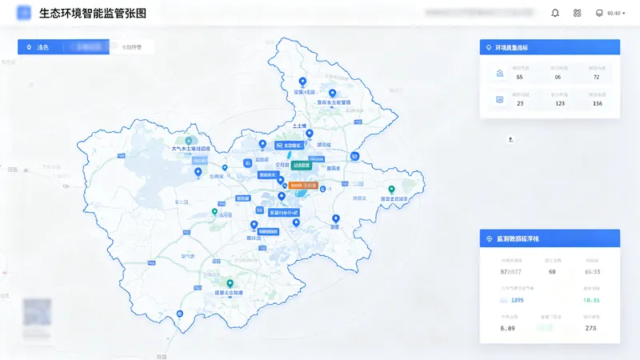Click the 监测数据 panel header
The image size is (640, 360).
[x=550, y=238]
